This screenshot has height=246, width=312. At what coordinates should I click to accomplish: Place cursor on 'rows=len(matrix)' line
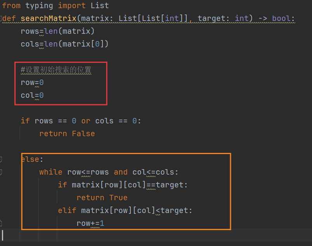tap(57, 31)
